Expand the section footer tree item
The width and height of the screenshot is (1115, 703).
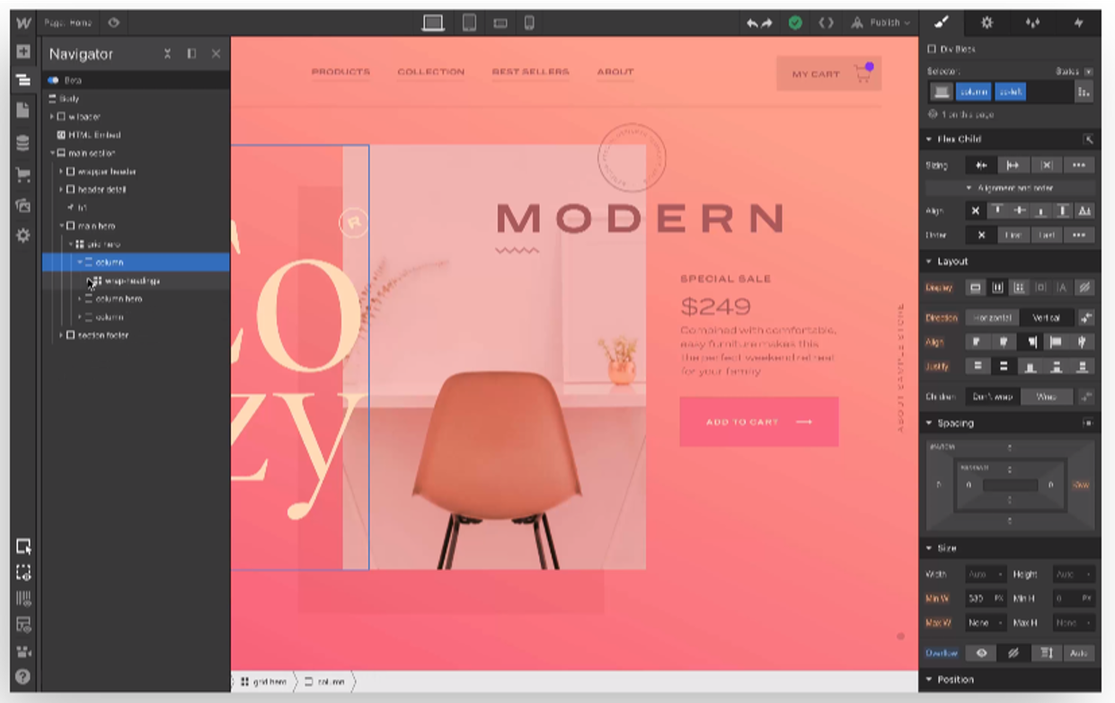[x=62, y=334]
